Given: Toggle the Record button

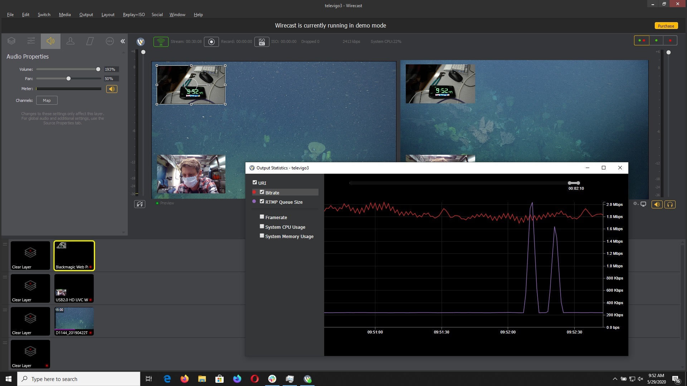Looking at the screenshot, I should pyautogui.click(x=211, y=42).
